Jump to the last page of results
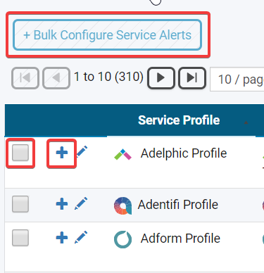This screenshot has width=264, height=273. (x=192, y=78)
